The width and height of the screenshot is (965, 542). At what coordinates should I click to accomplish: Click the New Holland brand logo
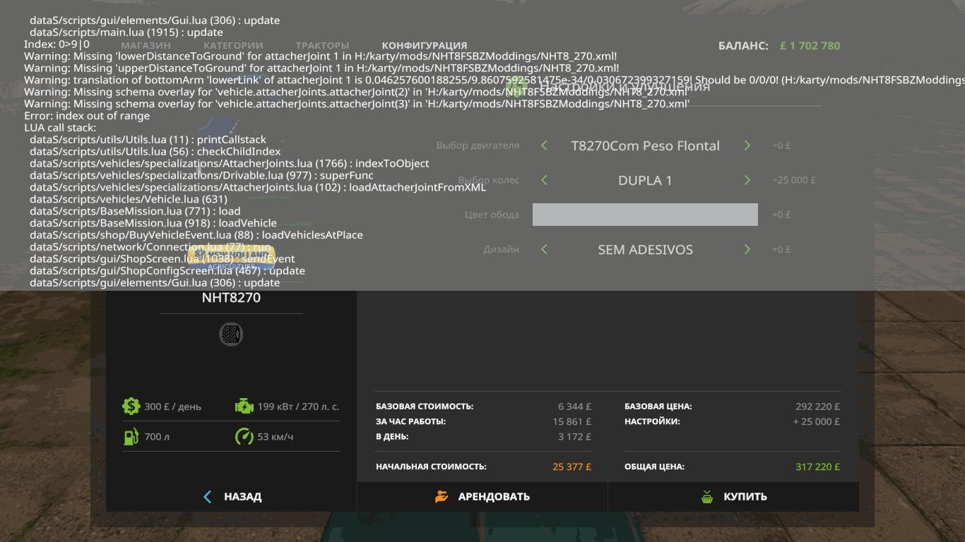231,256
